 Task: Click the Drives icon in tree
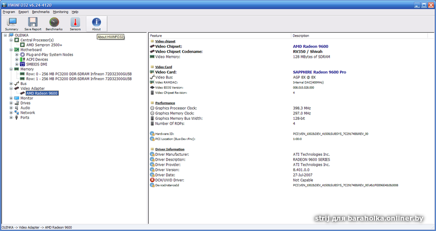click(x=17, y=103)
